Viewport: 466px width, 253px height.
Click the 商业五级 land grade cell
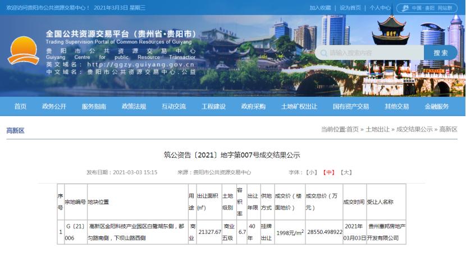click(x=229, y=232)
